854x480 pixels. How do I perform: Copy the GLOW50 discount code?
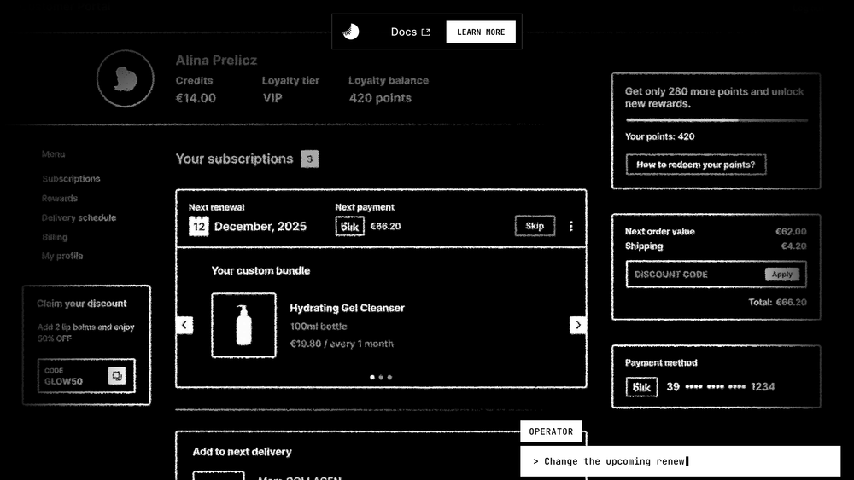click(117, 376)
